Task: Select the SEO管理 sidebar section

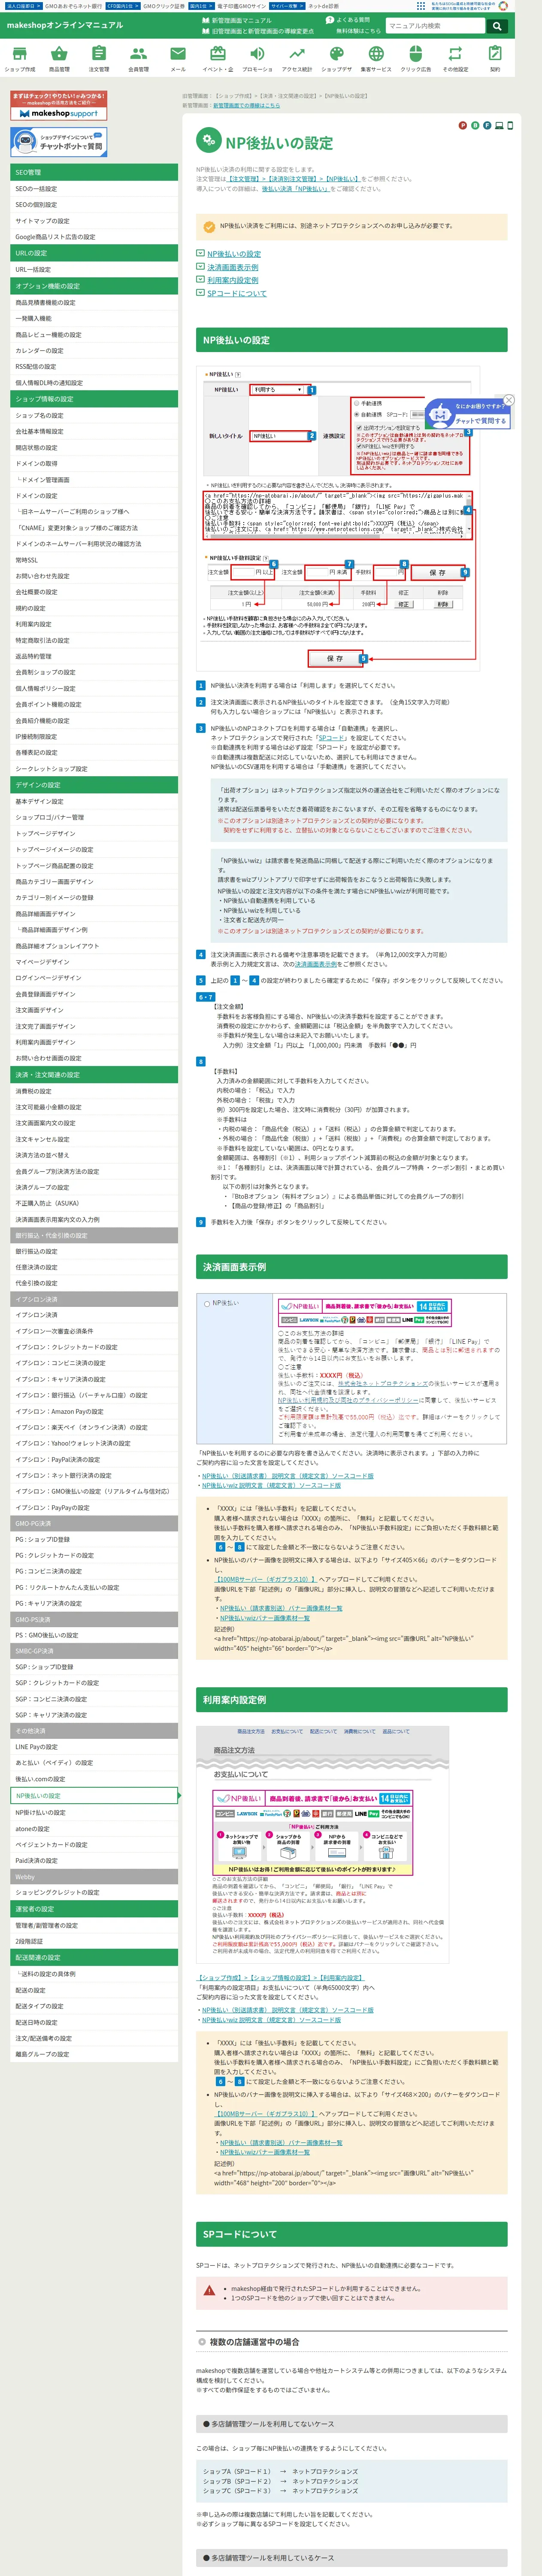Action: (94, 172)
